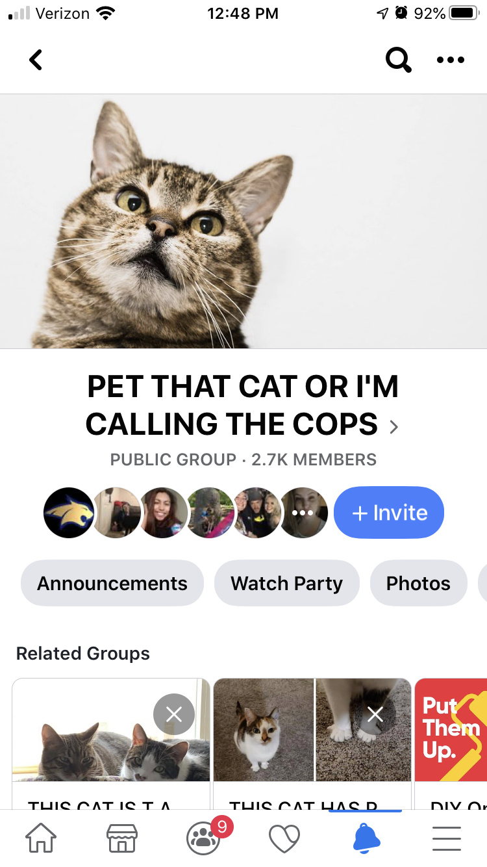This screenshot has width=487, height=867.
Task: Open the Dating heart icon
Action: click(284, 838)
